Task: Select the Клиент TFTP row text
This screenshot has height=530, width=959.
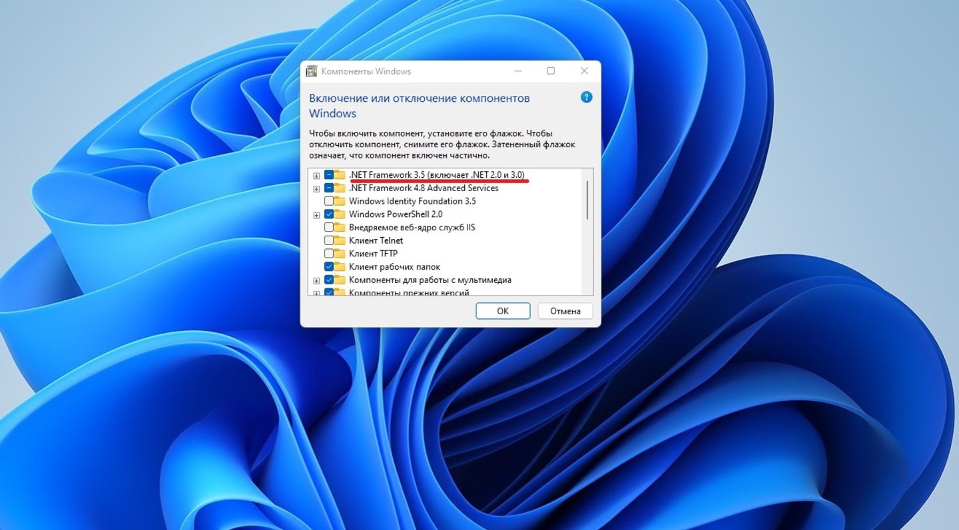Action: click(373, 254)
